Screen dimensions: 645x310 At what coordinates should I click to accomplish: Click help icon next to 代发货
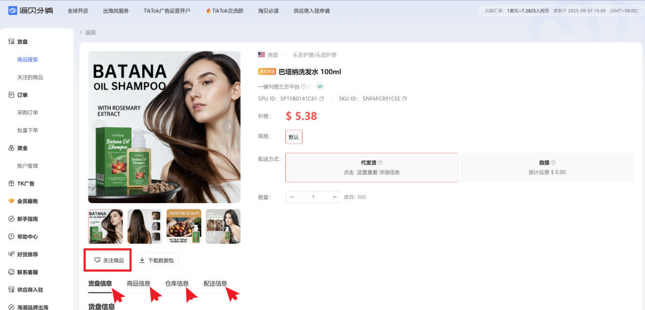tap(380, 163)
